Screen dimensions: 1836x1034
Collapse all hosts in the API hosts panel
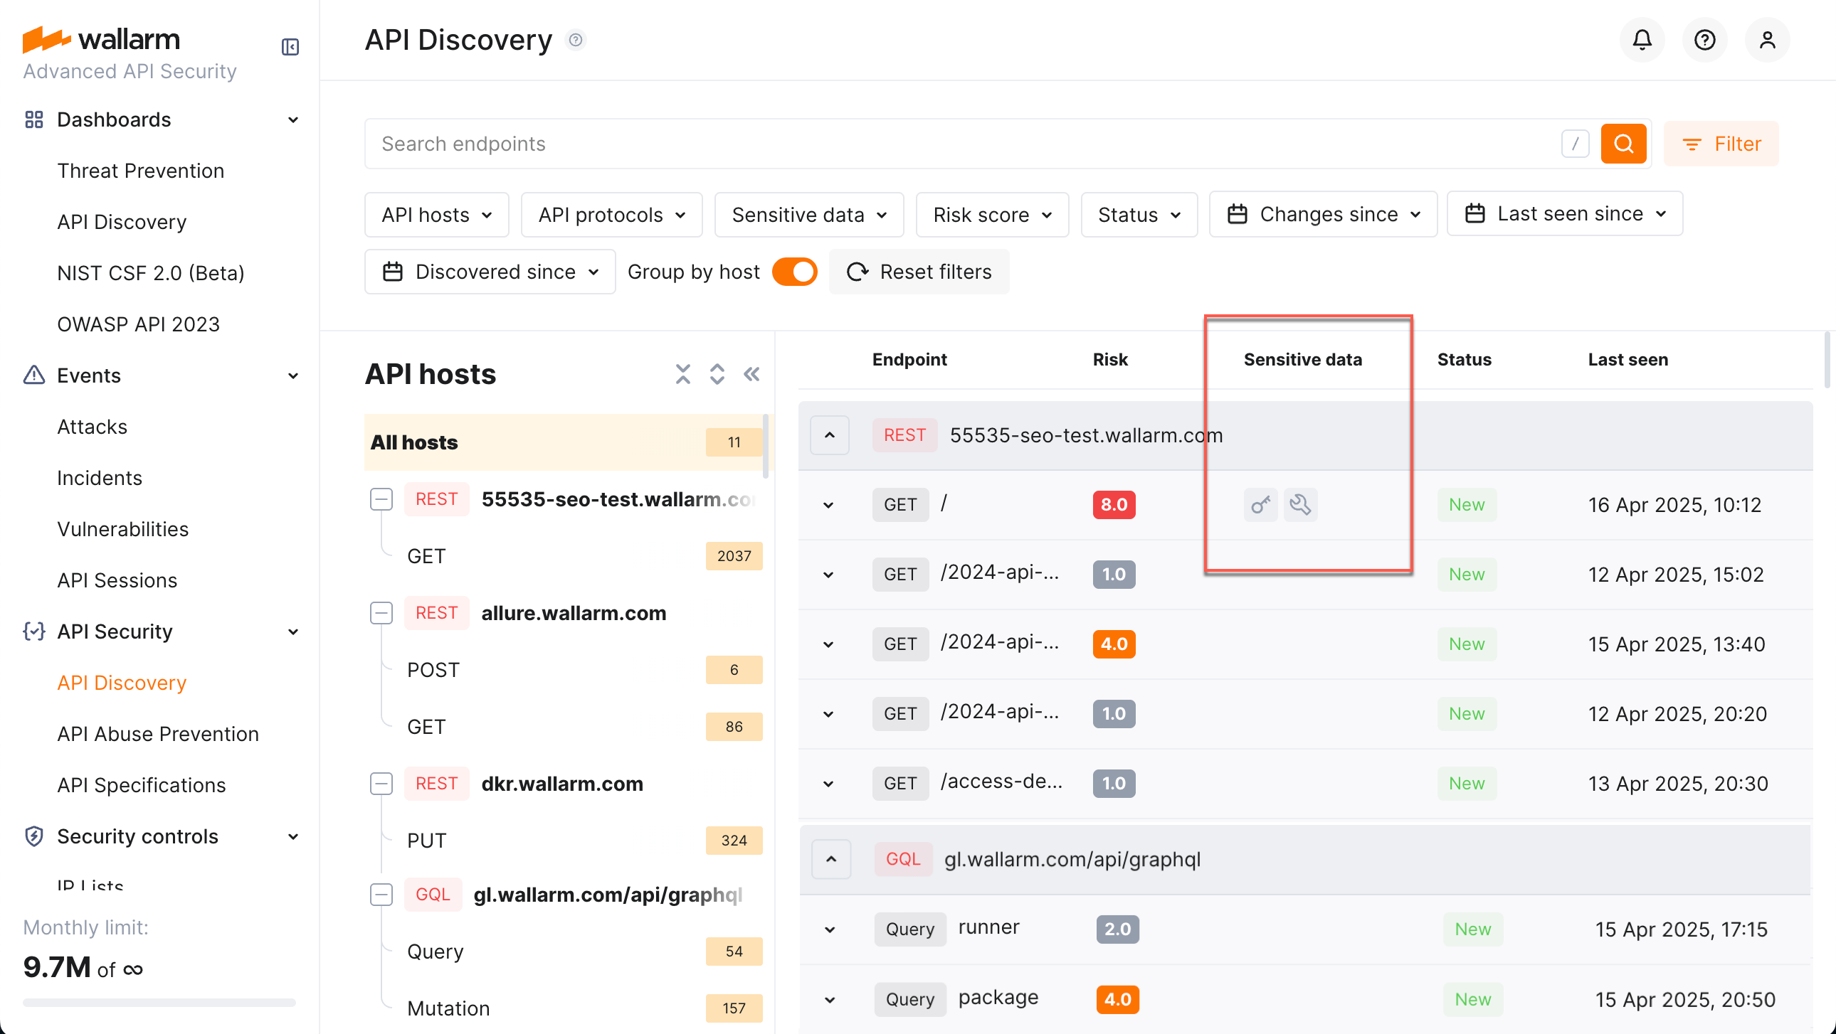[x=682, y=373]
